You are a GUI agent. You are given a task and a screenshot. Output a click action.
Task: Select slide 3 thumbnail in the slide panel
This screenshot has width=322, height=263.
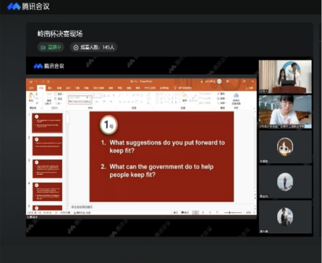pyautogui.click(x=47, y=169)
